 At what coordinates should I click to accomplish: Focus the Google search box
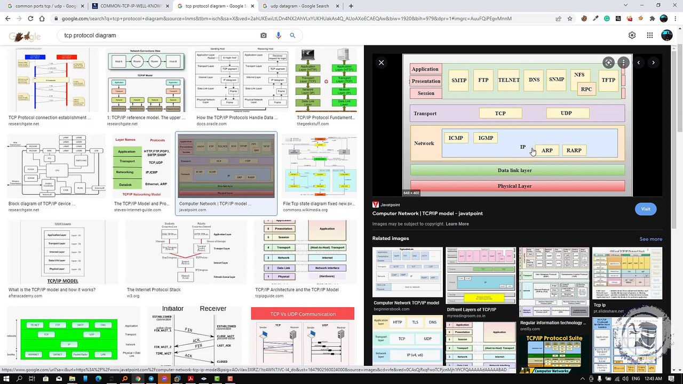click(x=160, y=35)
